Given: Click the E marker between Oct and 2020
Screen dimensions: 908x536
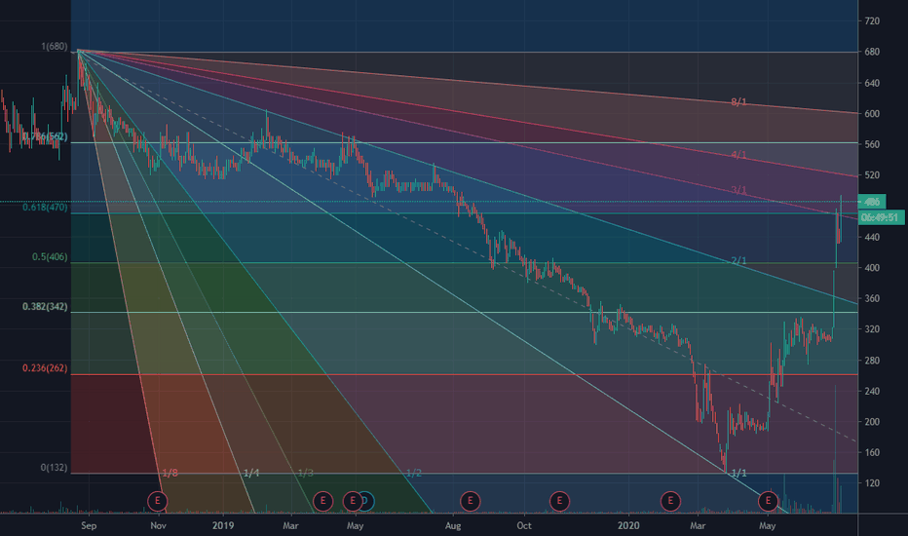Looking at the screenshot, I should [559, 501].
